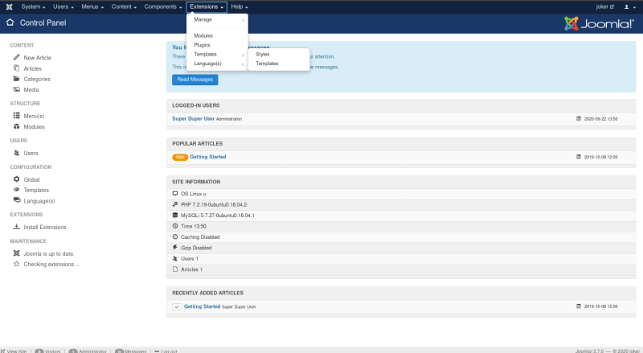Open the Super Duper User link

[x=193, y=118]
